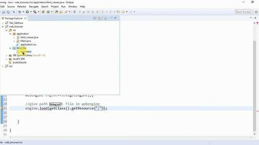Viewport: 259px width, 145px height.
Task: Open the Edit menu
Action: 2,6
